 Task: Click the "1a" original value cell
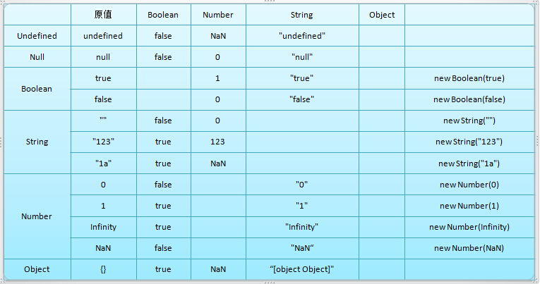tap(103, 163)
